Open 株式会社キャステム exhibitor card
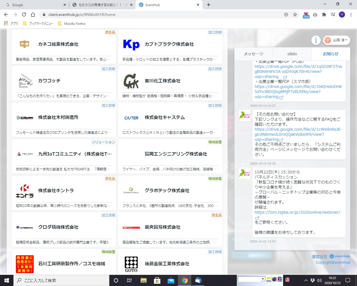 [x=170, y=120]
